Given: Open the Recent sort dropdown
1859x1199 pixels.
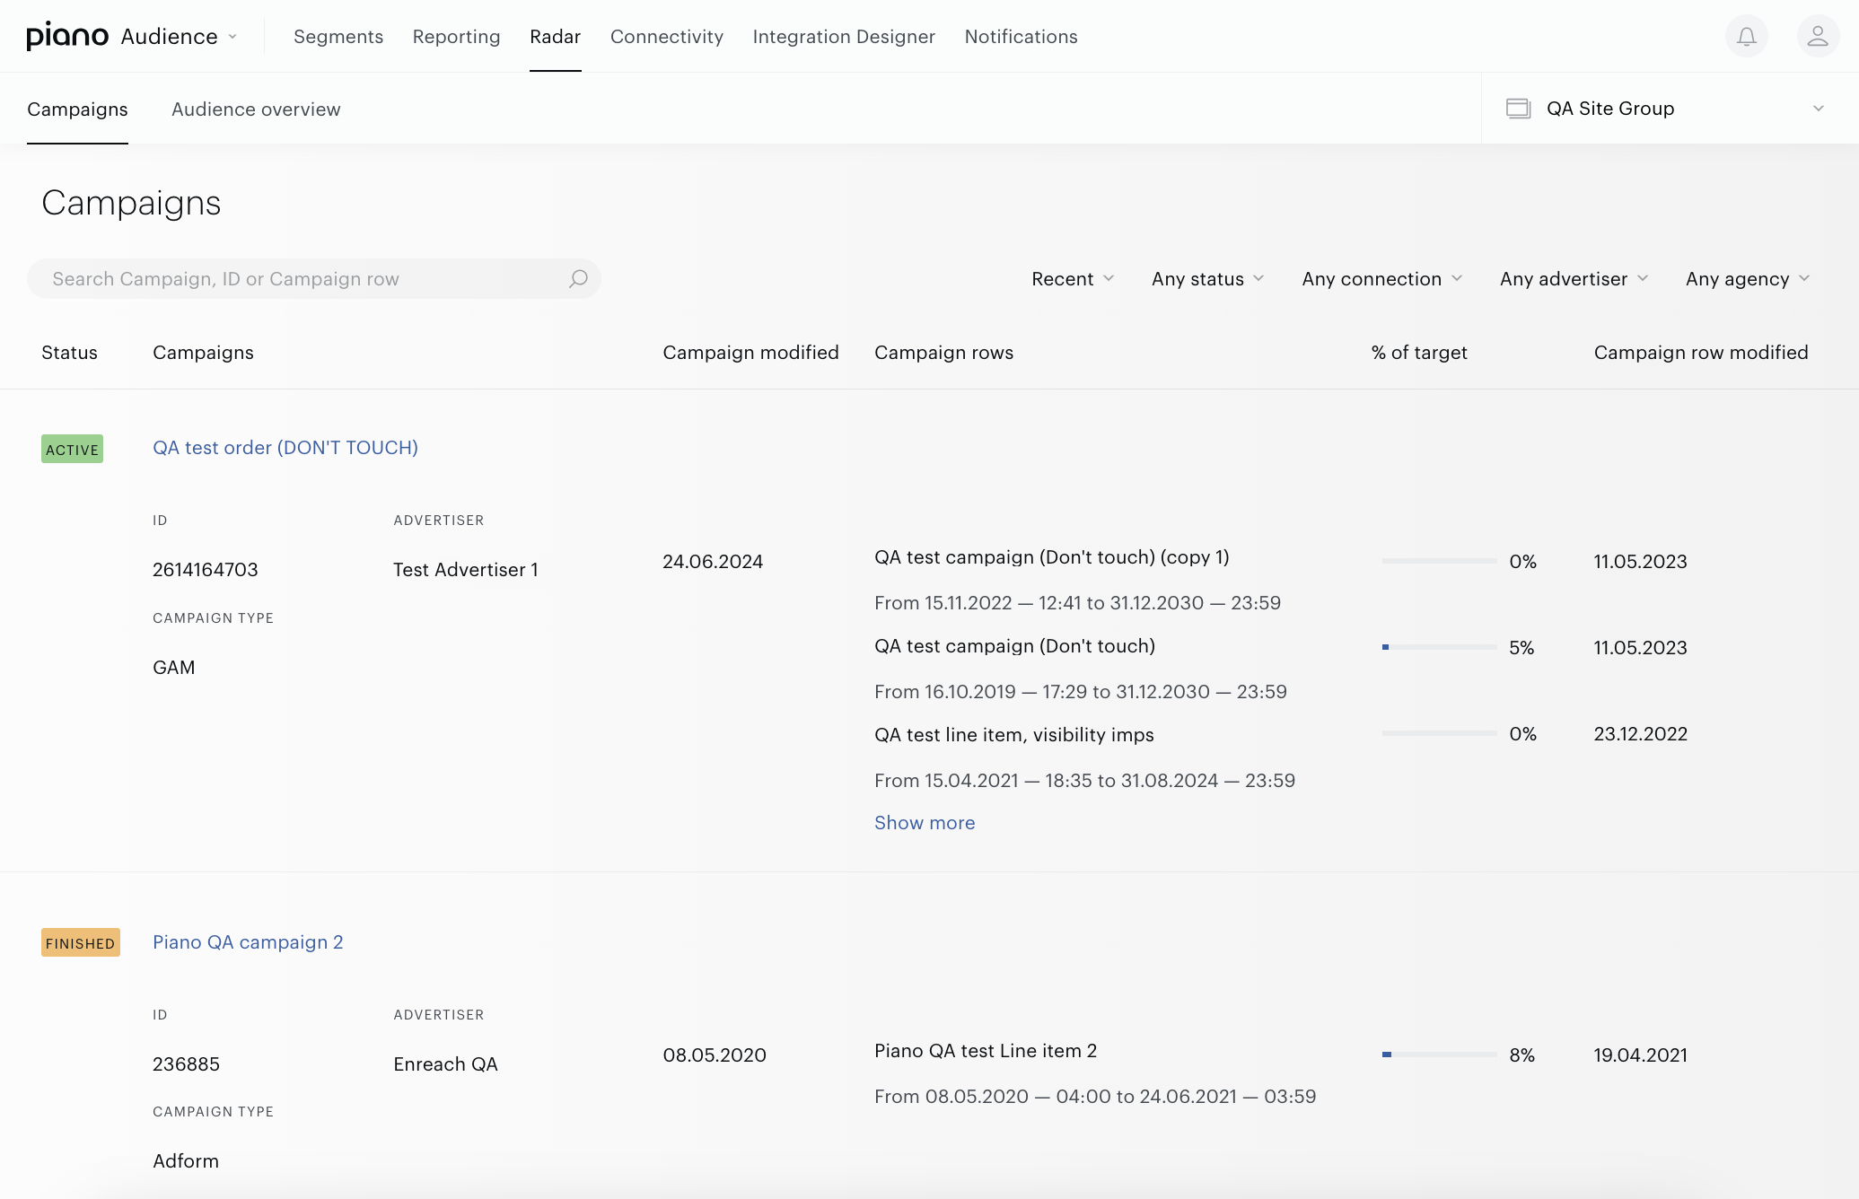Looking at the screenshot, I should [x=1073, y=279].
